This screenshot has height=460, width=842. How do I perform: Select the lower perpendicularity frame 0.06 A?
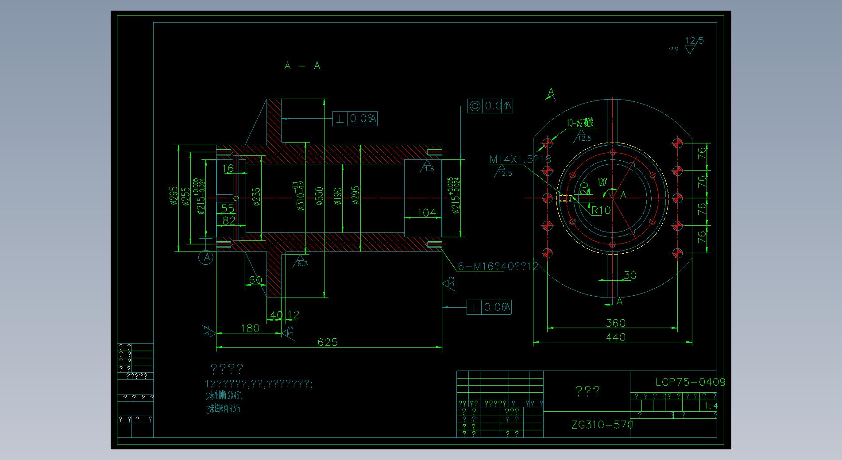pos(489,307)
